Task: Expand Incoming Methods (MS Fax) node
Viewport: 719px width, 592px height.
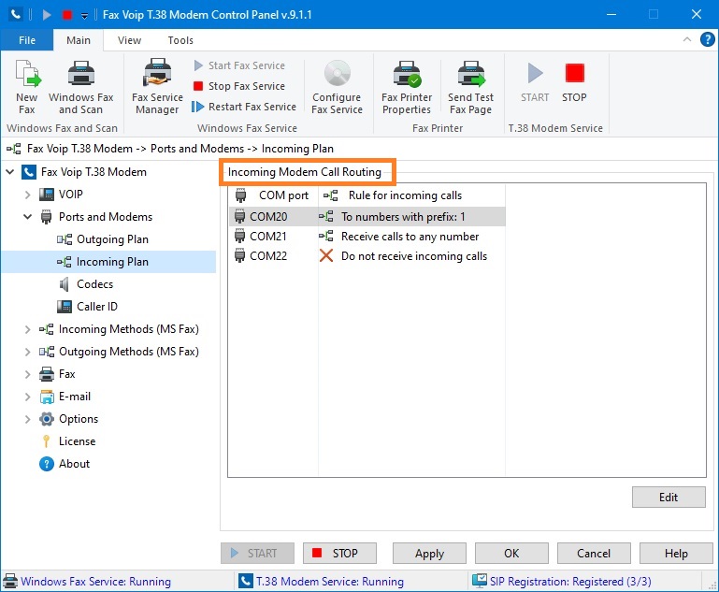Action: click(27, 329)
